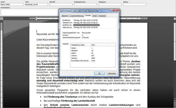Image resolution: width=176 pixels, height=108 pixels.
Task: Click the Abbrechen button
Action: pos(112,73)
